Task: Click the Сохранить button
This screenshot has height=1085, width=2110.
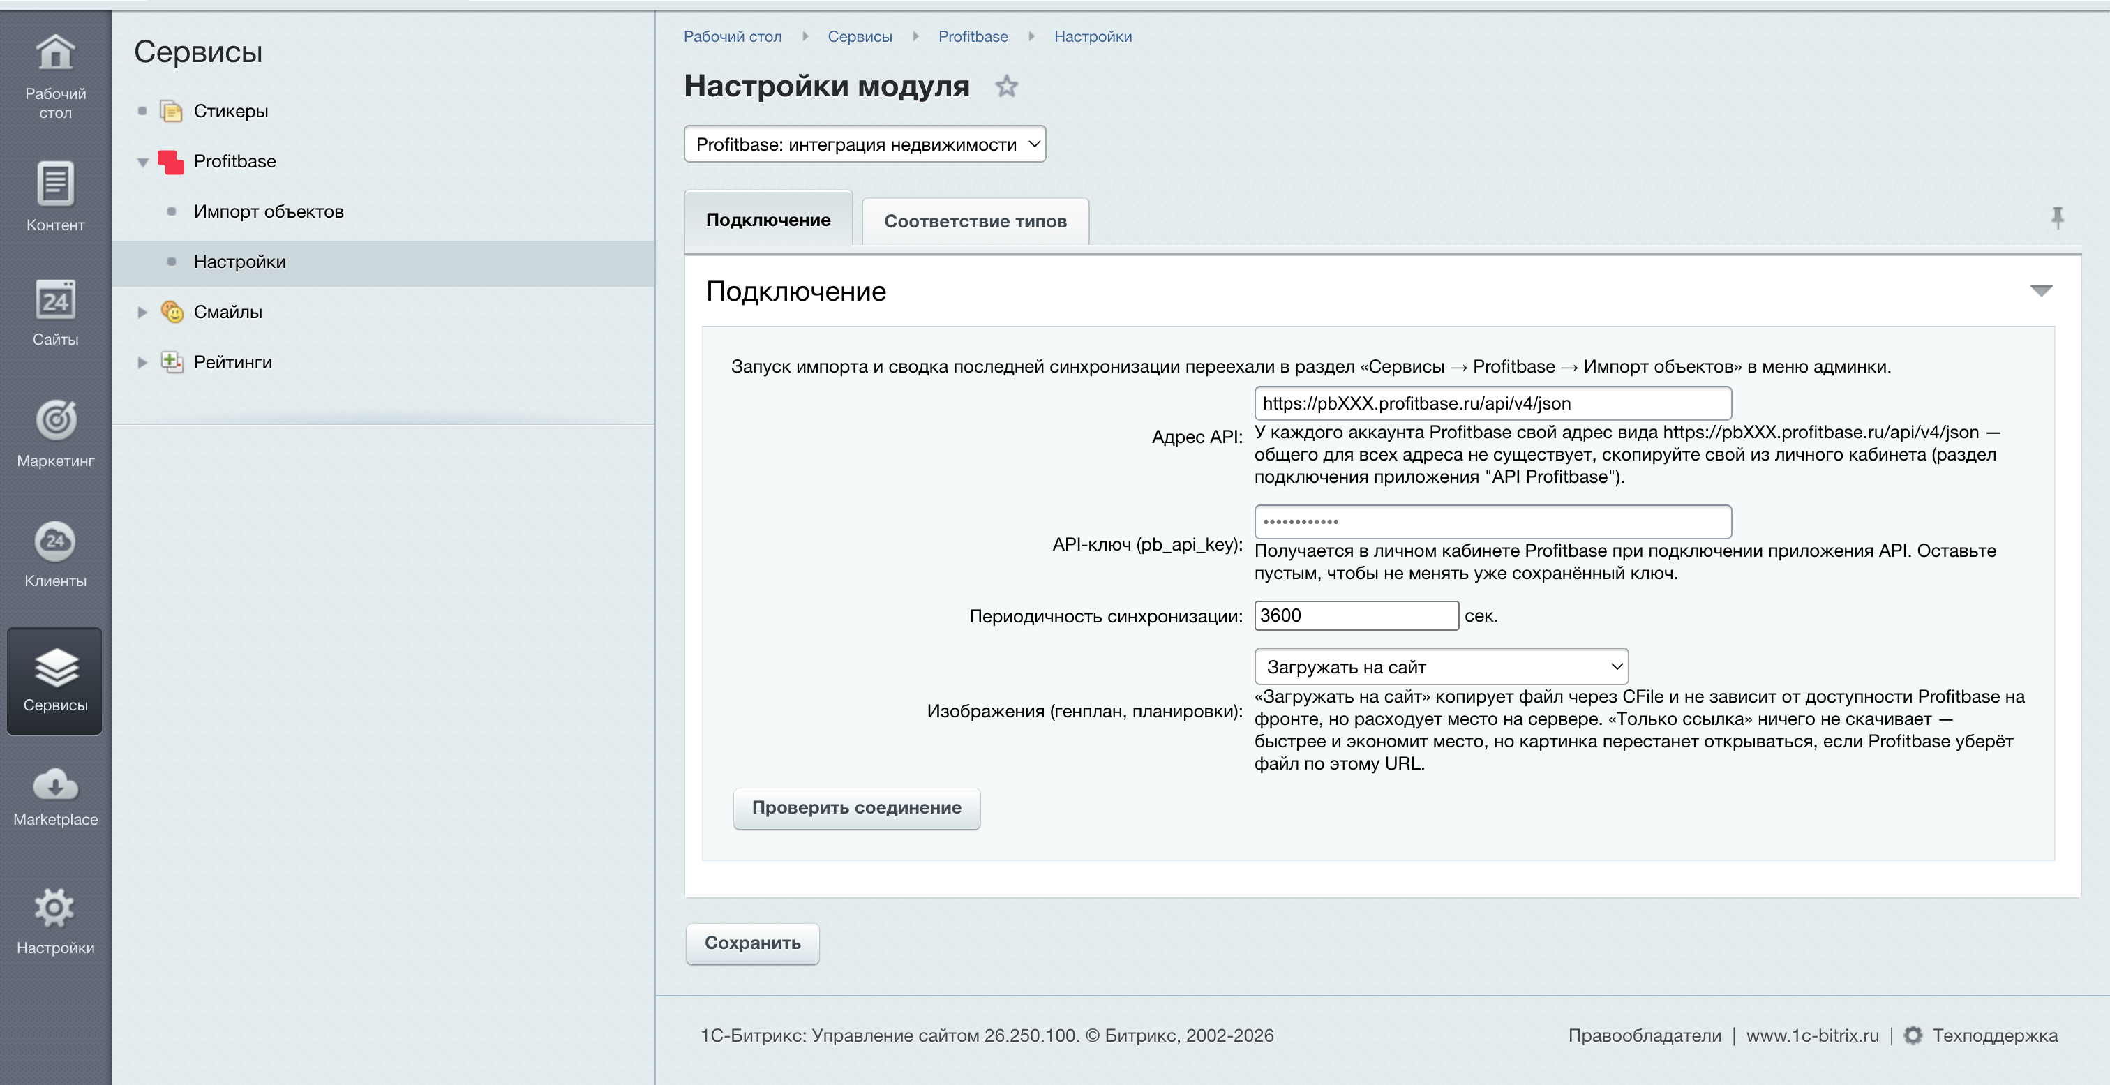Action: (752, 943)
